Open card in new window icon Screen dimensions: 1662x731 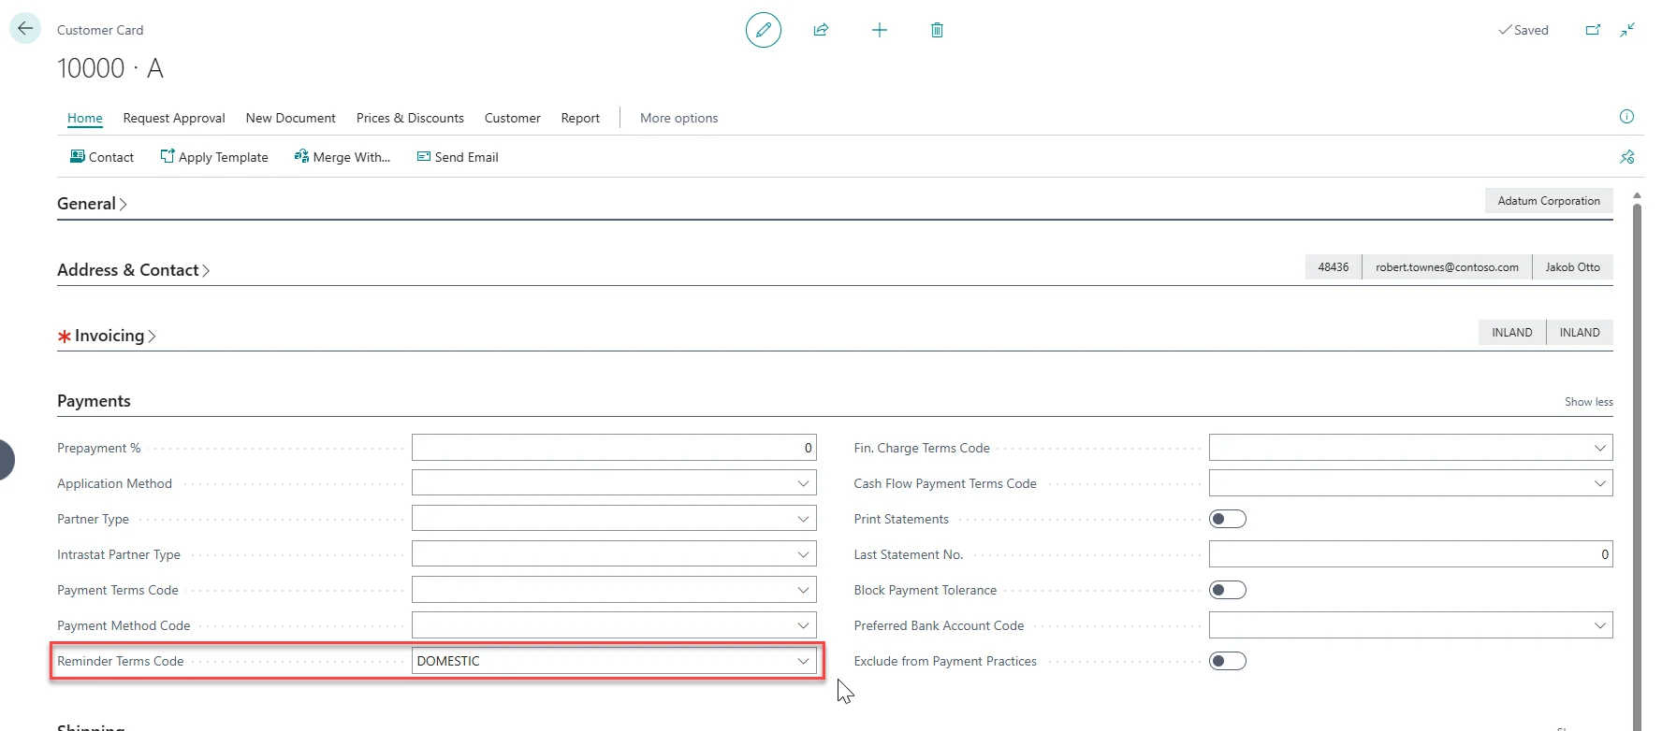pyautogui.click(x=1593, y=30)
